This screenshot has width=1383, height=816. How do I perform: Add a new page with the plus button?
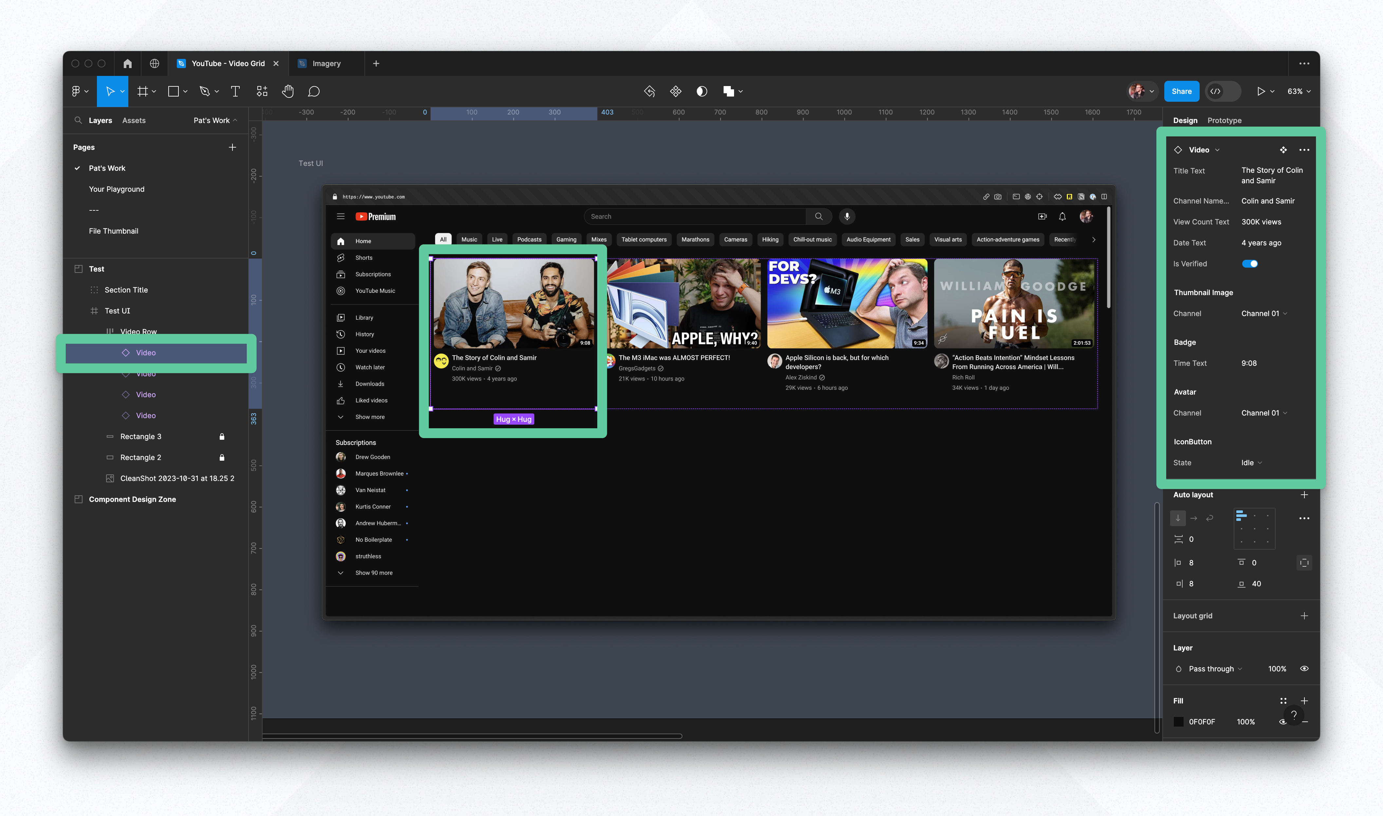point(232,147)
